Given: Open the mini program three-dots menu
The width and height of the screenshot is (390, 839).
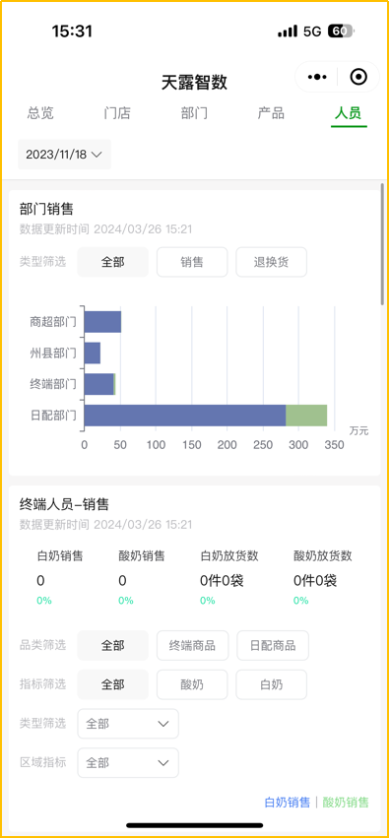Looking at the screenshot, I should click(317, 77).
